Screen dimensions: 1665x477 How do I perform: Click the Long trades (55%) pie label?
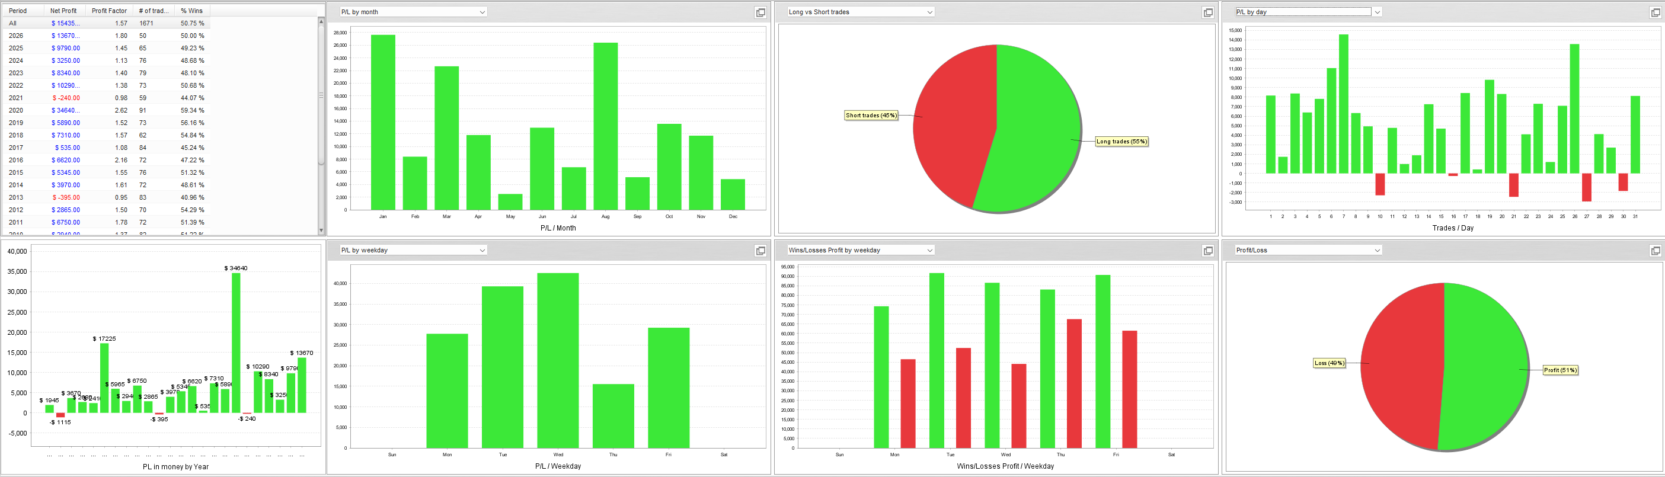(1121, 142)
